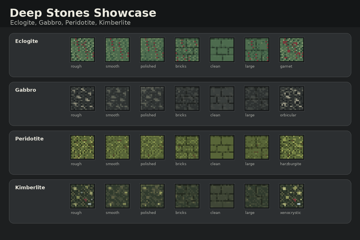This screenshot has height=240, width=360.
Task: Choose the Peridotite clean bricks tile
Action: (x=222, y=147)
